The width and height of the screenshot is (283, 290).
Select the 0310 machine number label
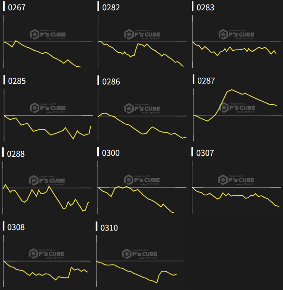[x=109, y=228]
